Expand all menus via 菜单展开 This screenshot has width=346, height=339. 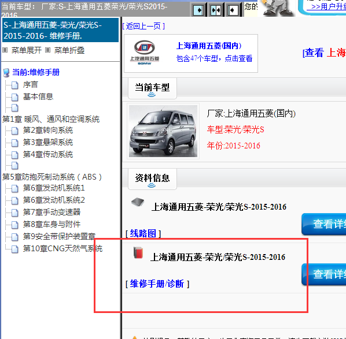pos(27,50)
